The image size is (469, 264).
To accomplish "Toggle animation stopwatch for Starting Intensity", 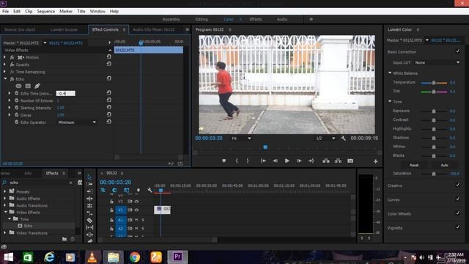I will point(17,108).
